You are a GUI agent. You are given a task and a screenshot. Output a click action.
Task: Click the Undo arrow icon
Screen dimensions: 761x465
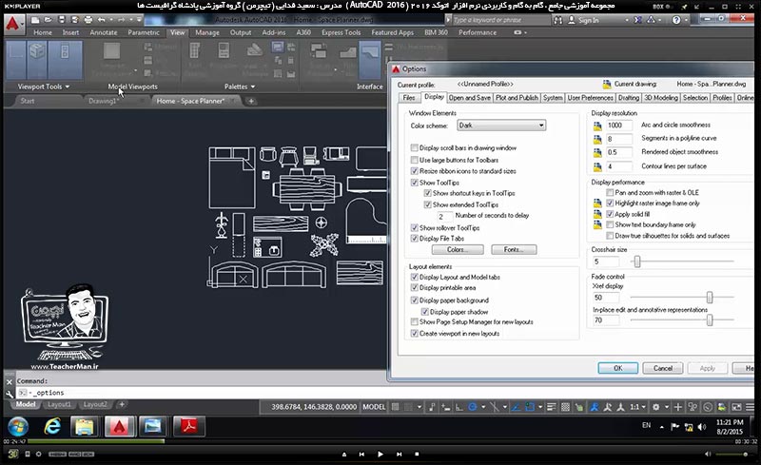[x=101, y=20]
